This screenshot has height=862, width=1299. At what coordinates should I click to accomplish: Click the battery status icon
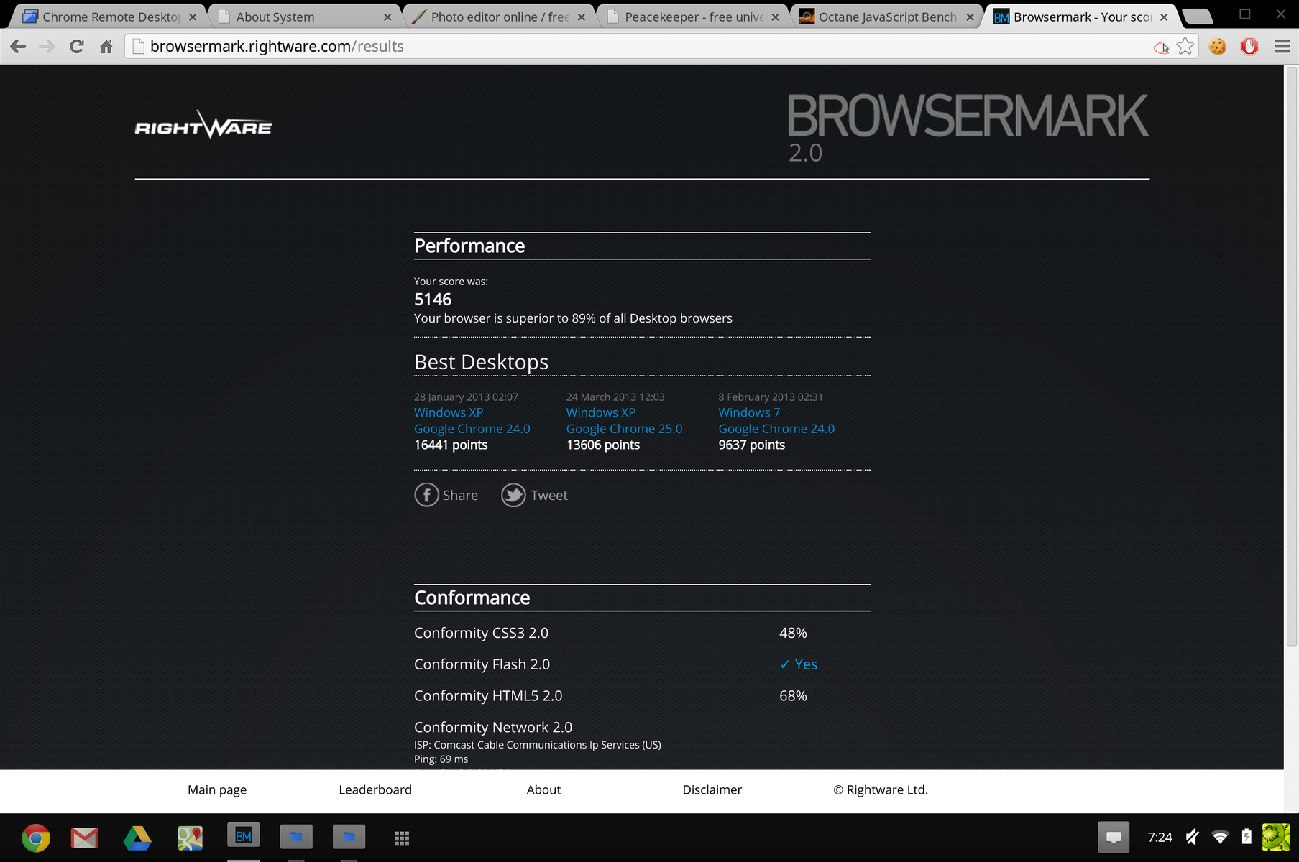click(1247, 837)
